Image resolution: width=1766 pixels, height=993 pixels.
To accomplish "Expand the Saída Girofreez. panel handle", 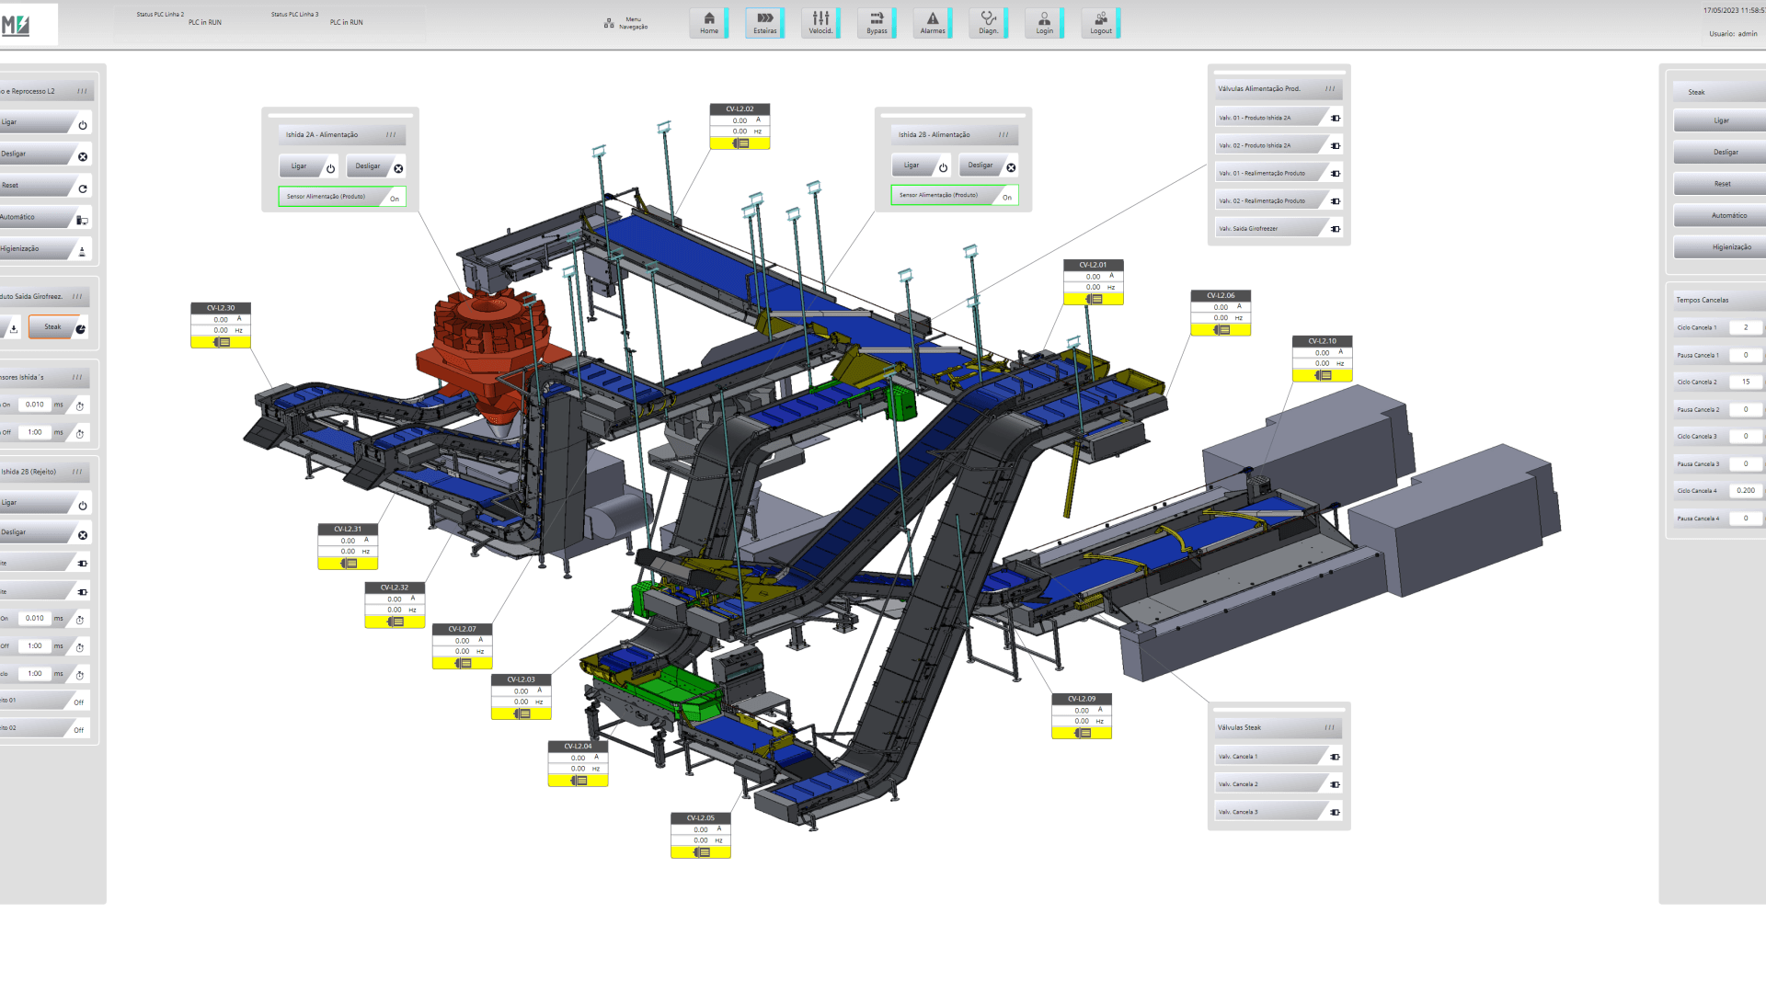I will click(77, 297).
